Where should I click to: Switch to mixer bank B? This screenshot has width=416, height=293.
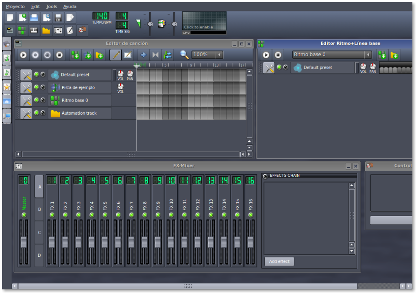(x=39, y=209)
